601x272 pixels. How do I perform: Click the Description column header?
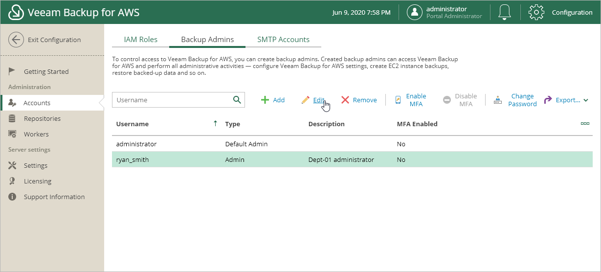tap(327, 124)
